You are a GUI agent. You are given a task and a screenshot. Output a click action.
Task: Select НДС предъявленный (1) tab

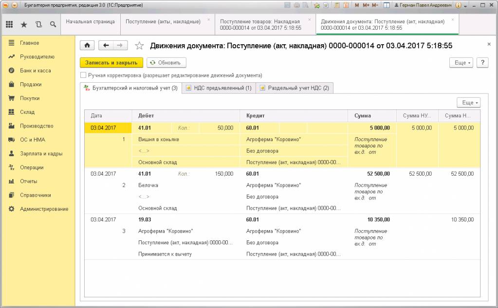coord(219,88)
